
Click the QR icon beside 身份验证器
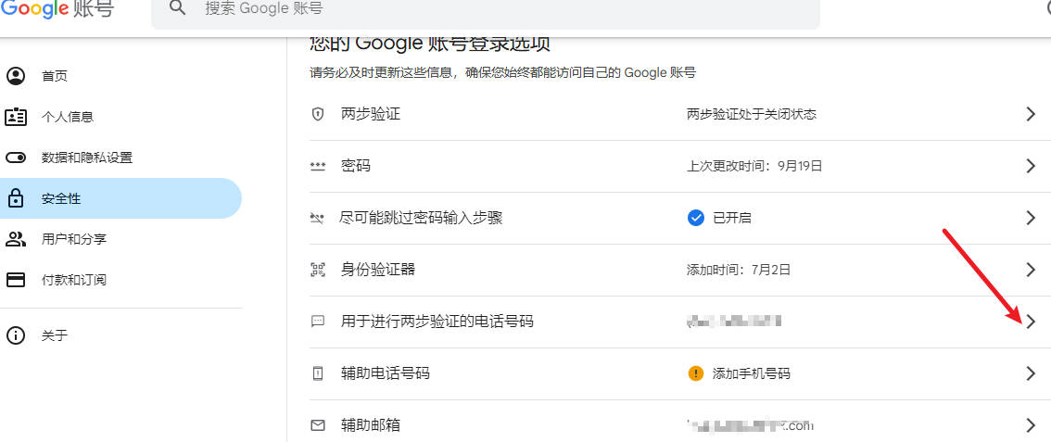tap(318, 270)
